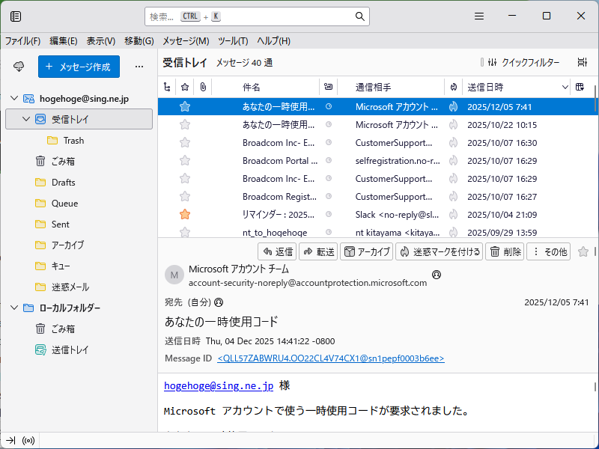
Task: Open the Message ID link
Action: coord(331,358)
